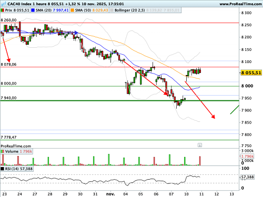Click the yellow 8 055,51 current price tag
Screen dimensions: 263x197
(x=251, y=72)
